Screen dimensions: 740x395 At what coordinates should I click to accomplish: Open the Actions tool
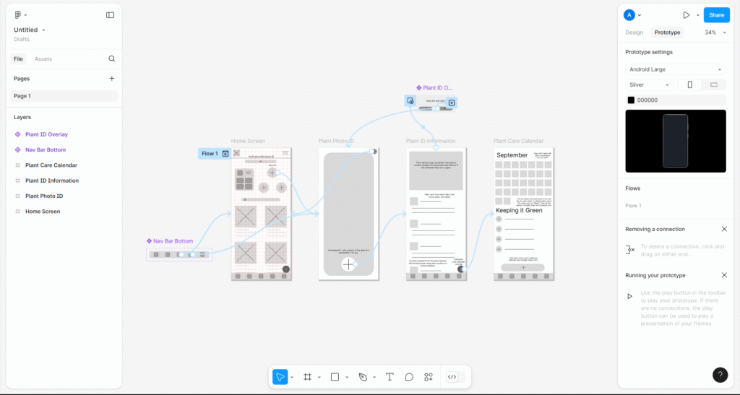pos(429,377)
